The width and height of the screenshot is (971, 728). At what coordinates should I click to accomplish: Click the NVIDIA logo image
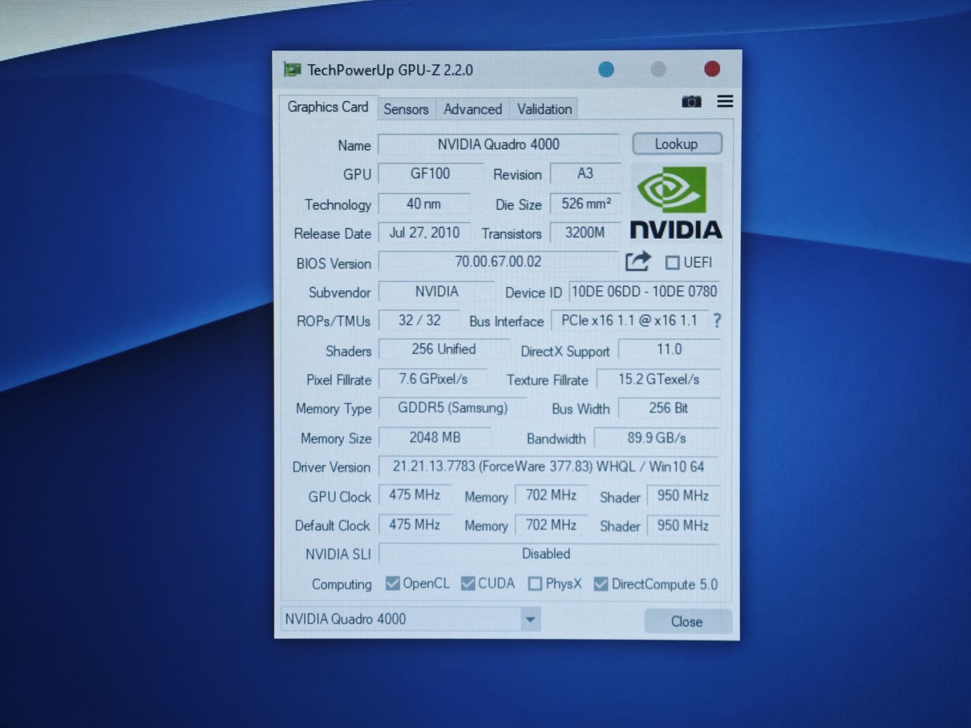(676, 203)
